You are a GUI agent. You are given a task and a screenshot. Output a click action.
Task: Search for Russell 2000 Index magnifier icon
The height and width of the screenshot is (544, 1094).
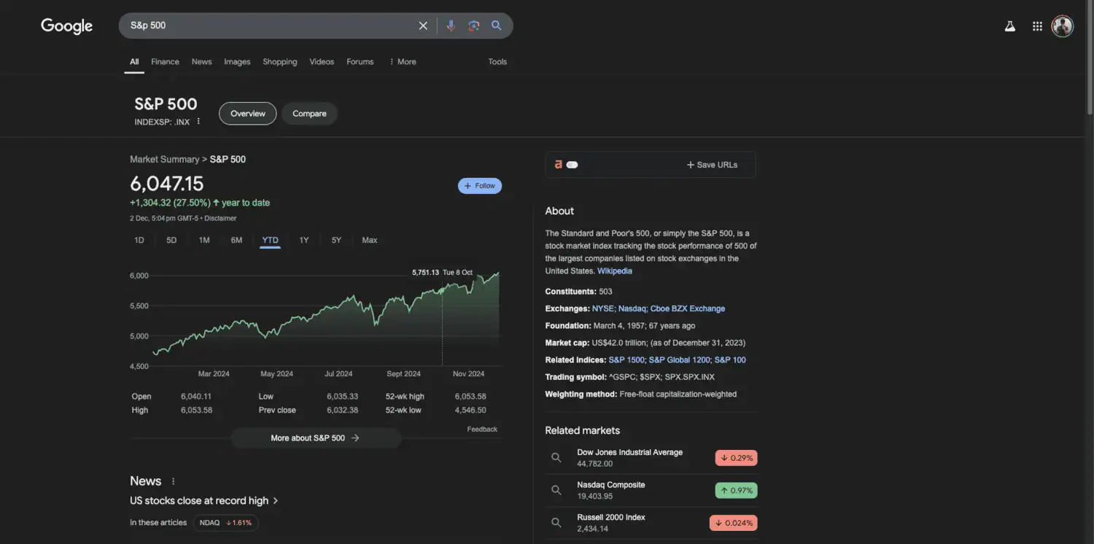(x=556, y=523)
